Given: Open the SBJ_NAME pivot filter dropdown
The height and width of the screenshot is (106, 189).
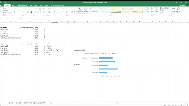Looking at the screenshot, I should (x=20, y=28).
